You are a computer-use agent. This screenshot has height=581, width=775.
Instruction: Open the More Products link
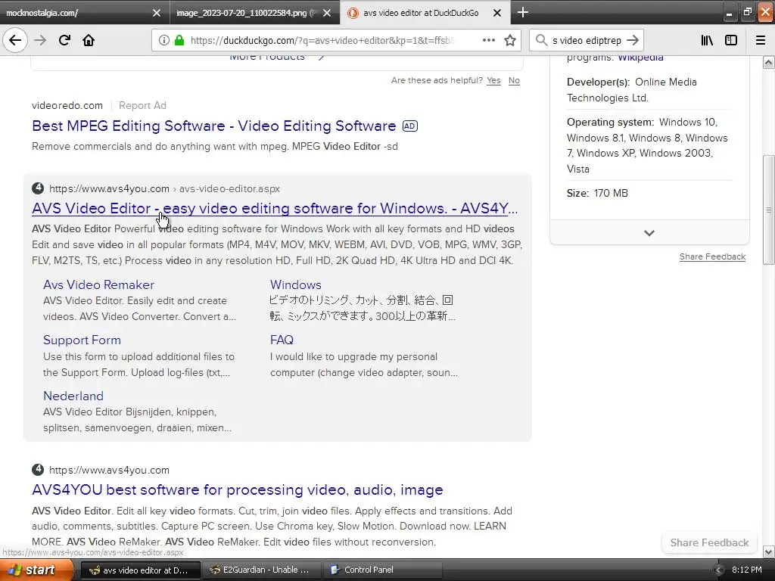277,57
